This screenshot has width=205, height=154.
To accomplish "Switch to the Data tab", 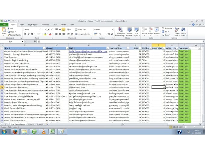I will (x=55, y=25).
